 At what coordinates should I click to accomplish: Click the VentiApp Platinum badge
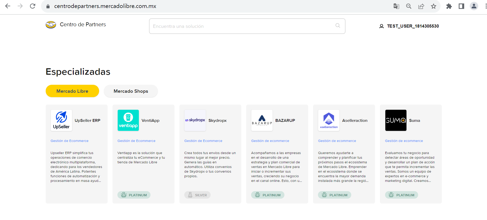click(x=134, y=195)
